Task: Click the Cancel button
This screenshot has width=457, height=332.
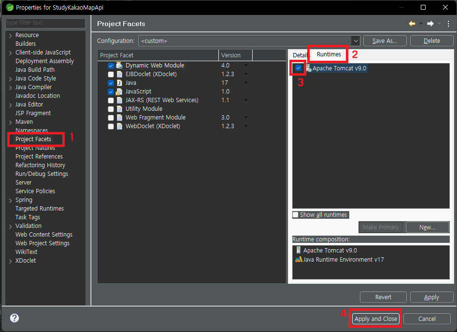Action: pos(427,319)
